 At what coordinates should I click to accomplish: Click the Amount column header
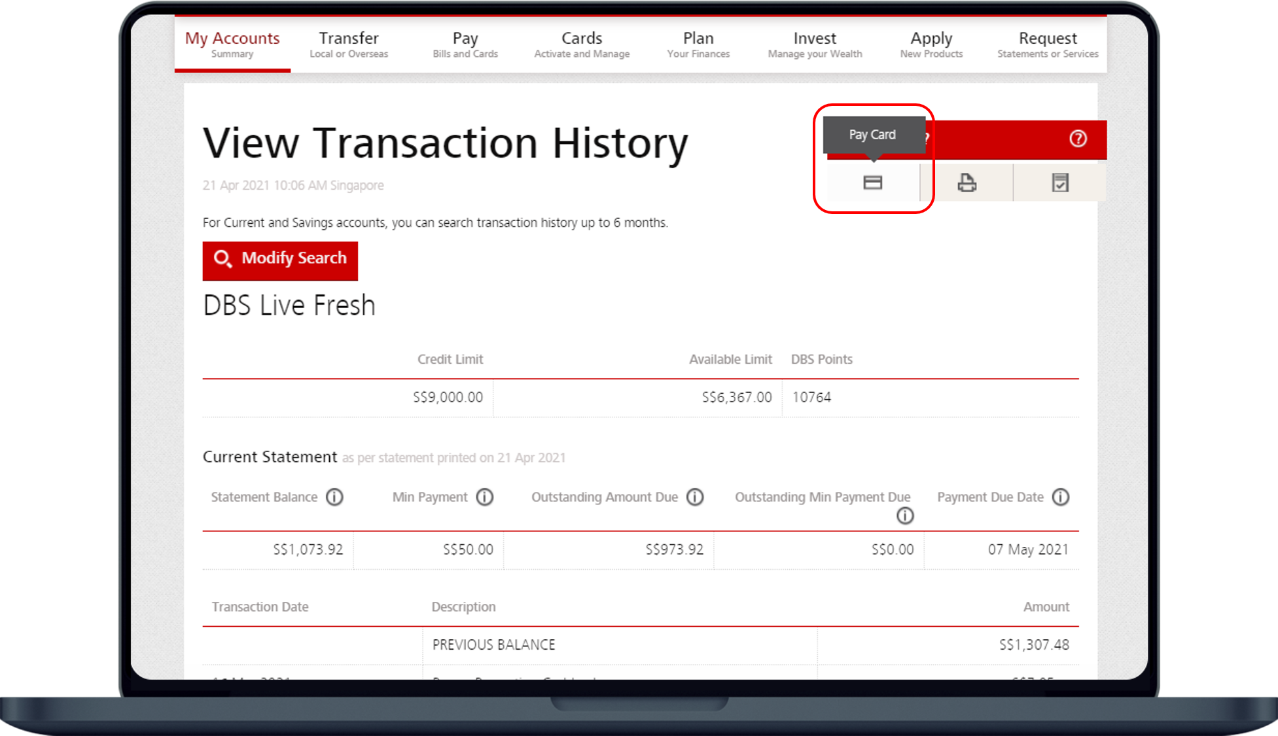(1046, 607)
